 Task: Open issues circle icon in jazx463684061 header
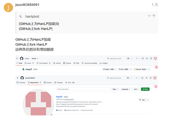point(142,78)
